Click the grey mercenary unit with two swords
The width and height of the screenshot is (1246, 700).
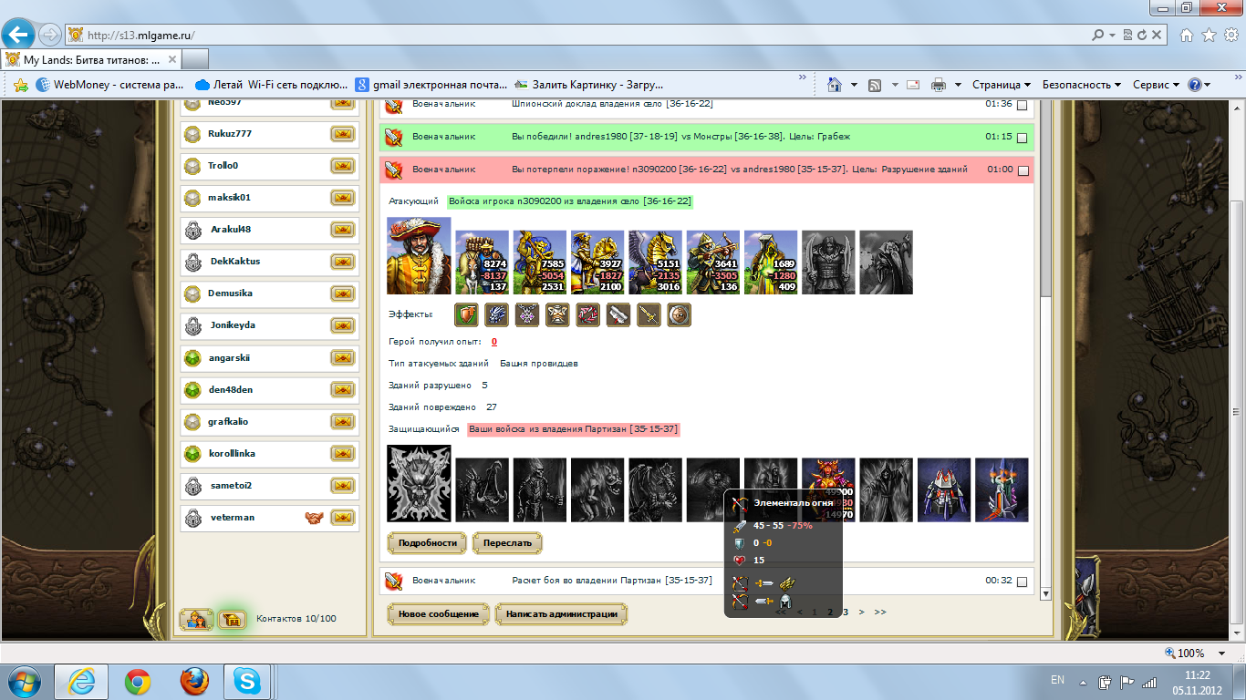[829, 262]
